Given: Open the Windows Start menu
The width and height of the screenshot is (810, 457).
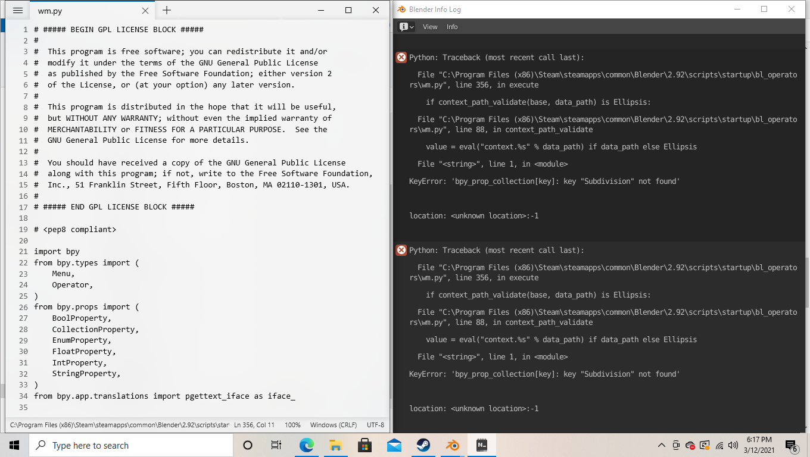Looking at the screenshot, I should coord(14,445).
